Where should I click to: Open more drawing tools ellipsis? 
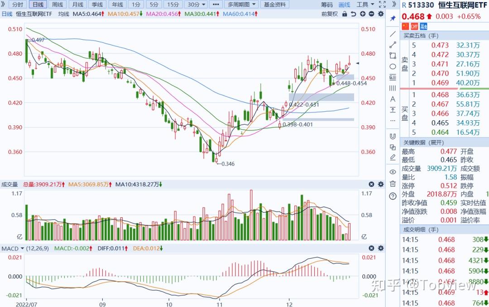[x=393, y=121]
